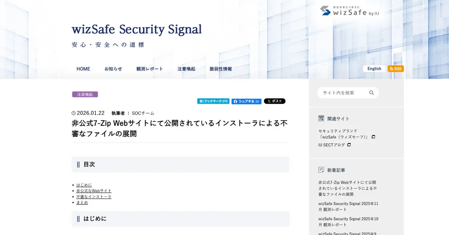This screenshot has width=449, height=235.
Task: Switch to the 脆弱性情報 menu item
Action: 220,69
